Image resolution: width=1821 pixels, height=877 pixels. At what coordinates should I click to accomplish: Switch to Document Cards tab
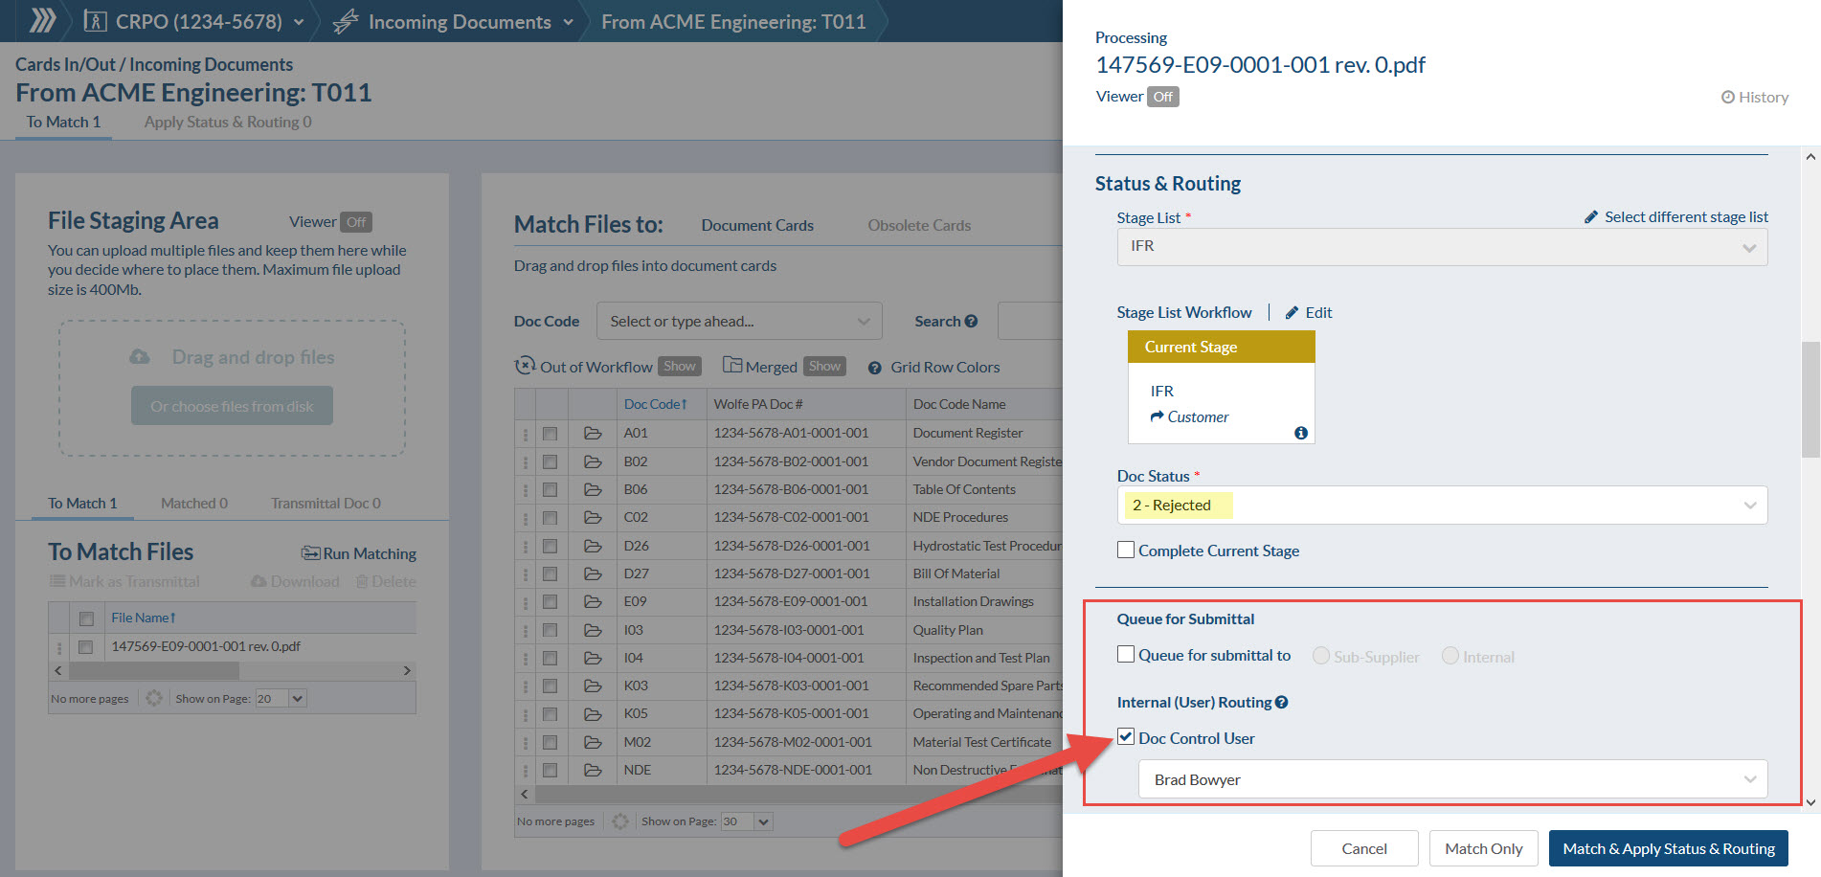tap(757, 225)
